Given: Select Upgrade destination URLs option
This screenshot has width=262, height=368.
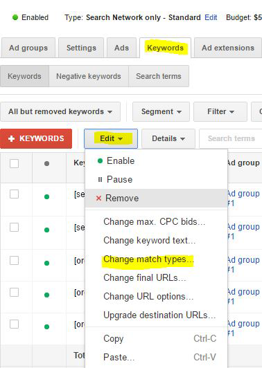Looking at the screenshot, I should pyautogui.click(x=157, y=315).
